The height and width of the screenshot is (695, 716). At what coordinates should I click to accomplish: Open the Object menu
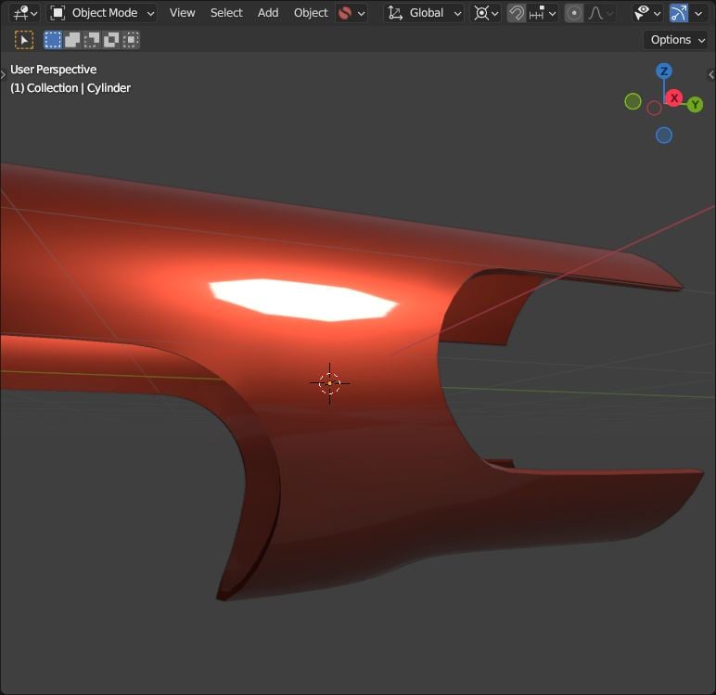pos(311,13)
